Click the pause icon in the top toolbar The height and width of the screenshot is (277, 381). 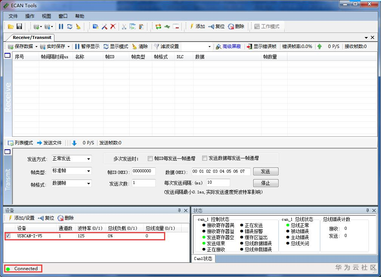[61, 26]
